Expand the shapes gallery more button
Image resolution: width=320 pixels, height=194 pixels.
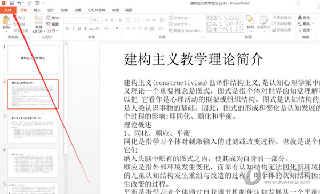click(242, 29)
